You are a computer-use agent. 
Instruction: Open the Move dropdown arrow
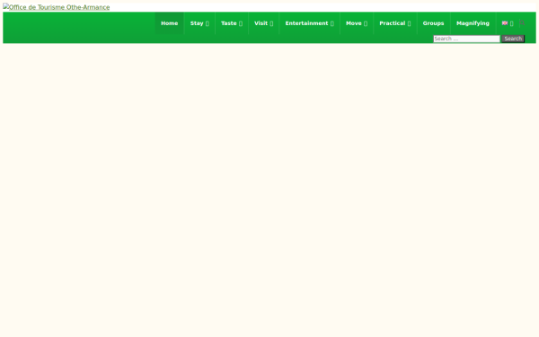366,23
